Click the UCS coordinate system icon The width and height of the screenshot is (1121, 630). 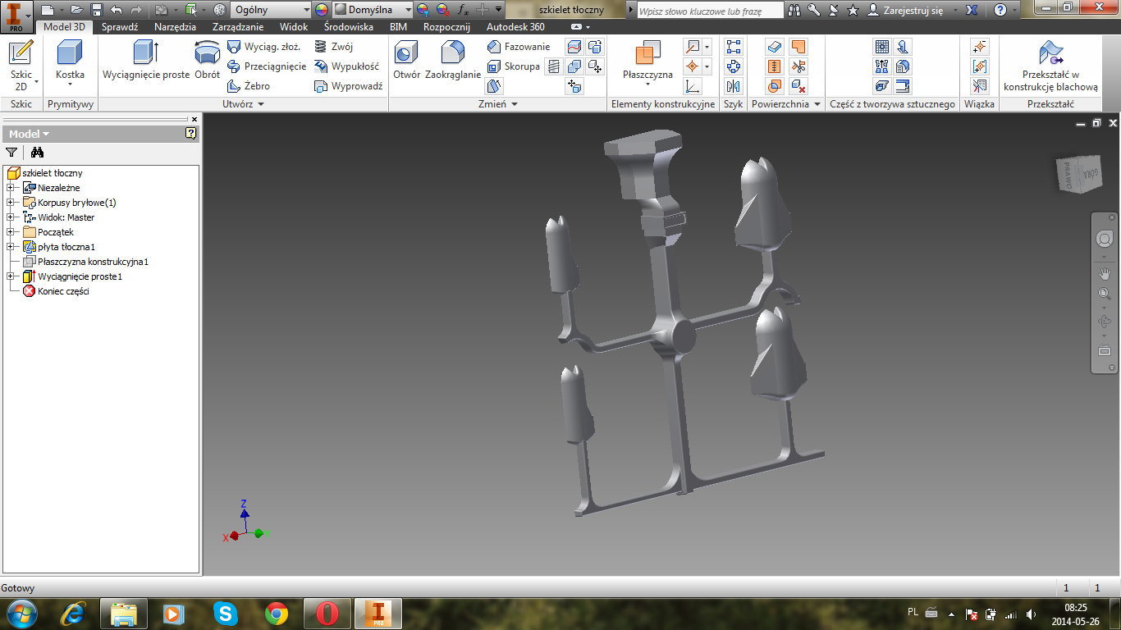693,86
